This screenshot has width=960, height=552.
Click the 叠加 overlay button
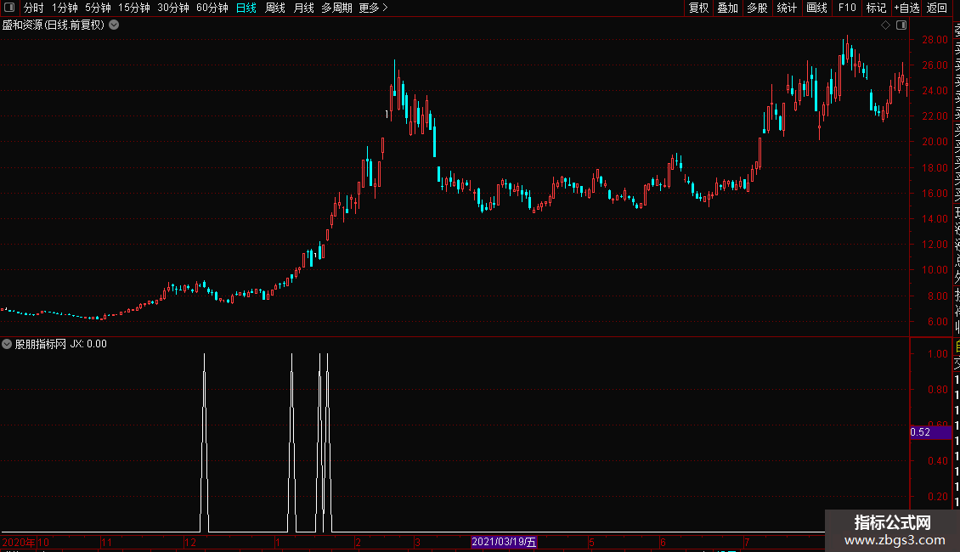point(728,8)
